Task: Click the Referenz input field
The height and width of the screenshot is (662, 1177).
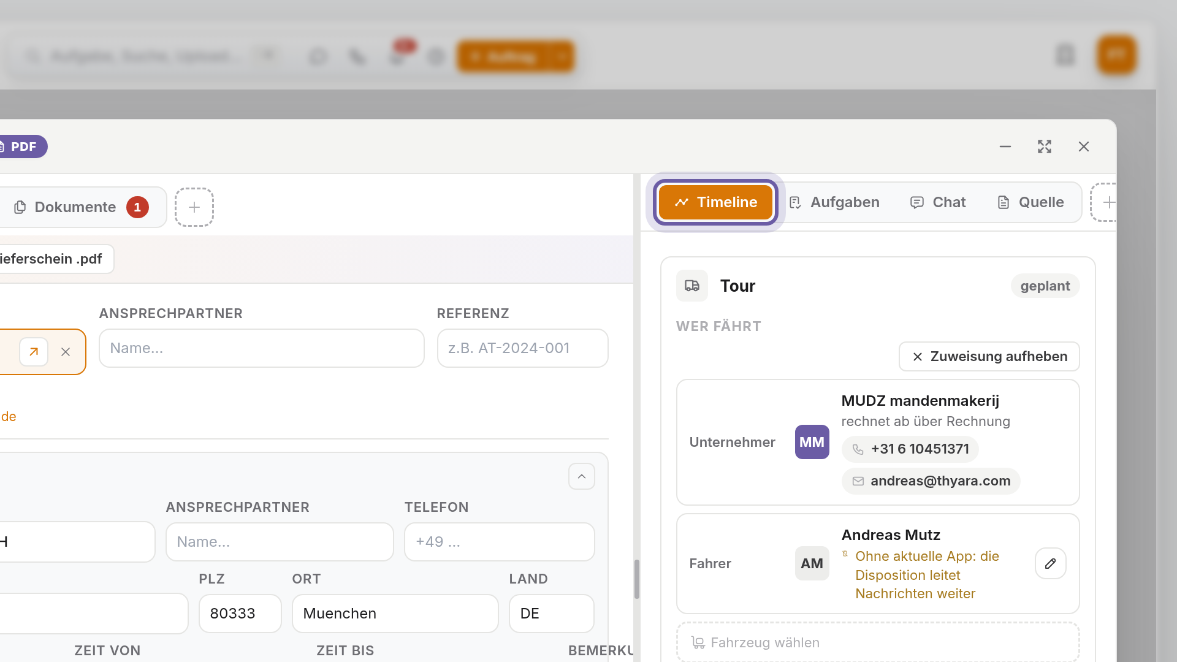Action: tap(522, 348)
